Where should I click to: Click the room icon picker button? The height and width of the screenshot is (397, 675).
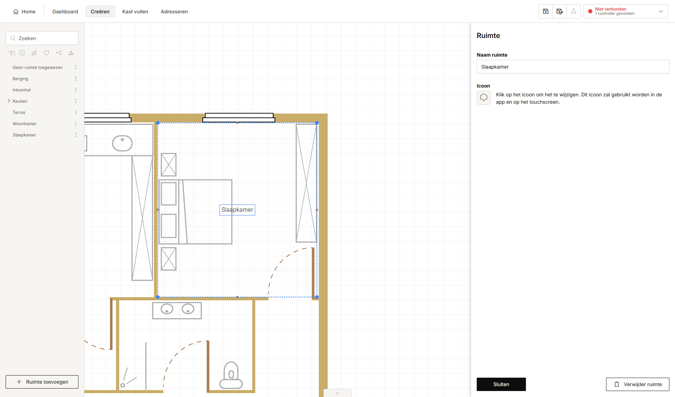click(x=484, y=98)
